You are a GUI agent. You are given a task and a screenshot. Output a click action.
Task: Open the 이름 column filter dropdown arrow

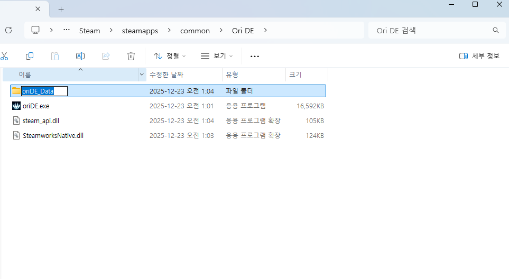click(142, 75)
